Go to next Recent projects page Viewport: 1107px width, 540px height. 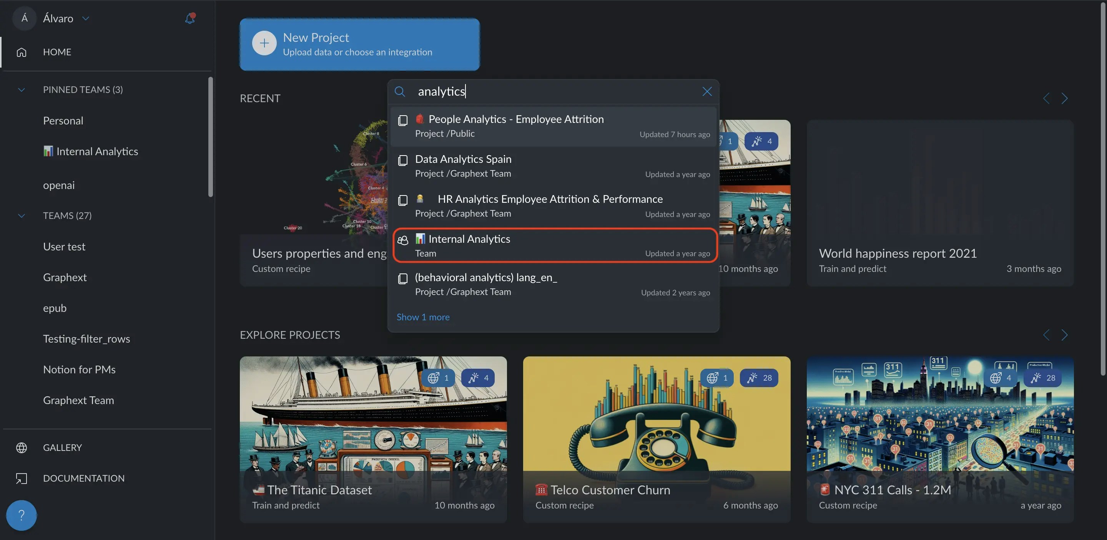click(x=1064, y=98)
